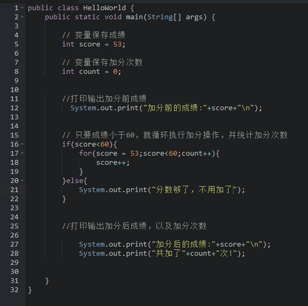
Task: Collapse the HelloWorld class fold arrow
Action: 22,8
